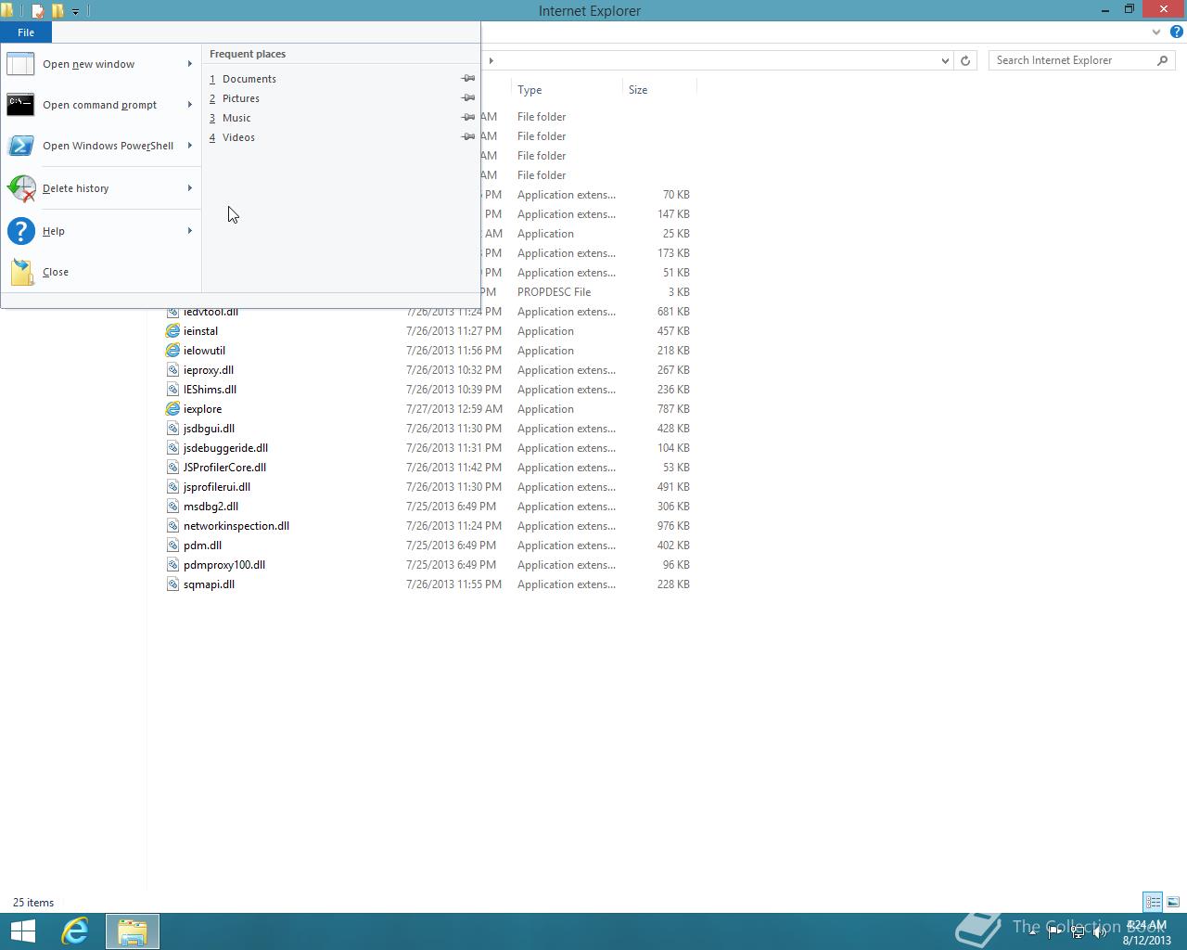1187x950 pixels.
Task: Click the search magnifier icon
Action: pos(1162,60)
